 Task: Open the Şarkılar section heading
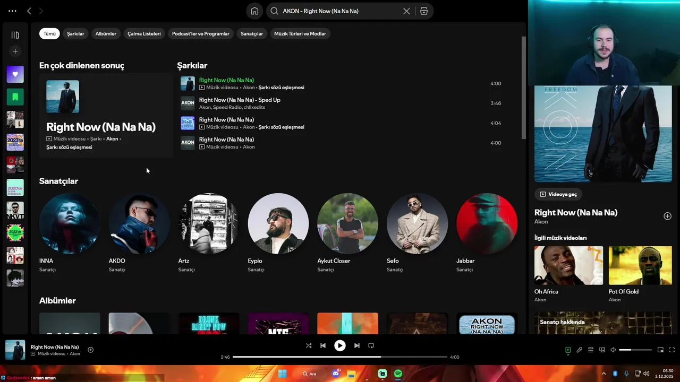coord(192,66)
